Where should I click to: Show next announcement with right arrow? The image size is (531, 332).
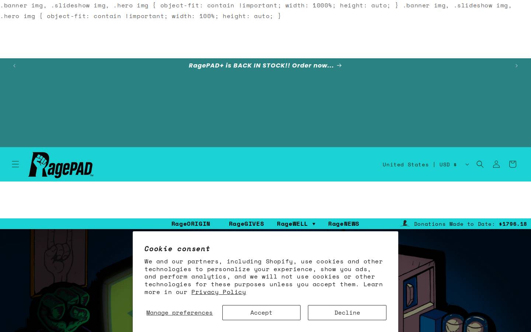pos(516,66)
